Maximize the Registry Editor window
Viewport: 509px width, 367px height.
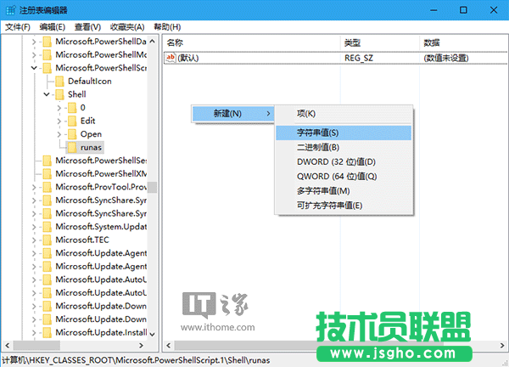pos(463,10)
